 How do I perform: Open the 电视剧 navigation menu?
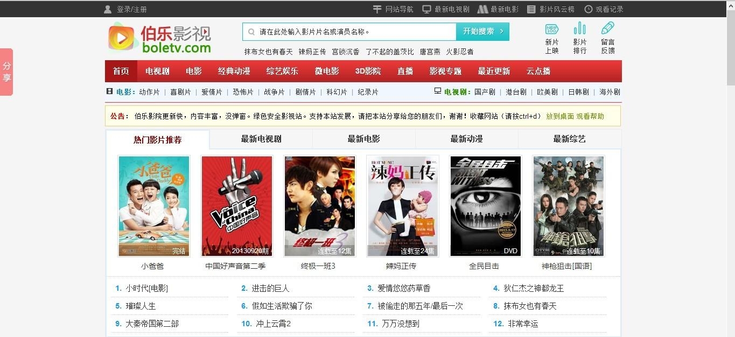click(x=157, y=71)
